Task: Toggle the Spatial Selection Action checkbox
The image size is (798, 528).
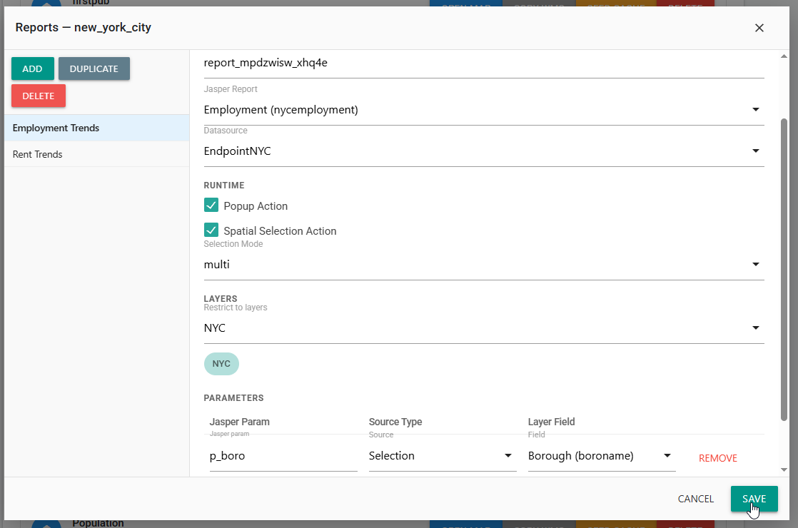Action: 211,230
